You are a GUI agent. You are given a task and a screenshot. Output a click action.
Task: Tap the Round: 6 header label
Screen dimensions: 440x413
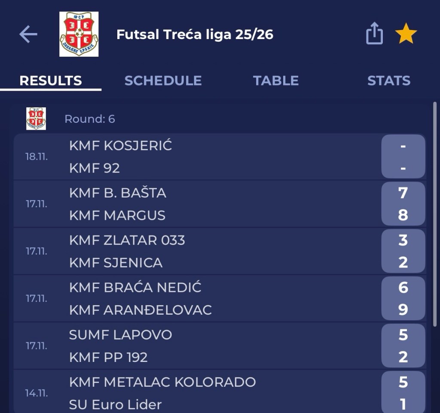tap(90, 119)
